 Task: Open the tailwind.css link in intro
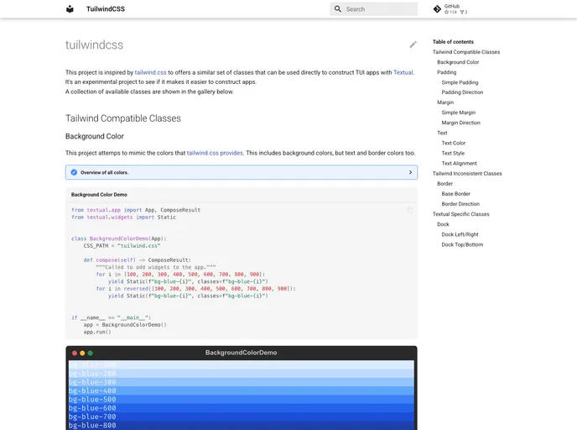pos(150,72)
